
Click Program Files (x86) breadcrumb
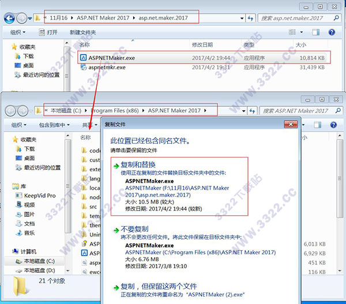point(115,111)
